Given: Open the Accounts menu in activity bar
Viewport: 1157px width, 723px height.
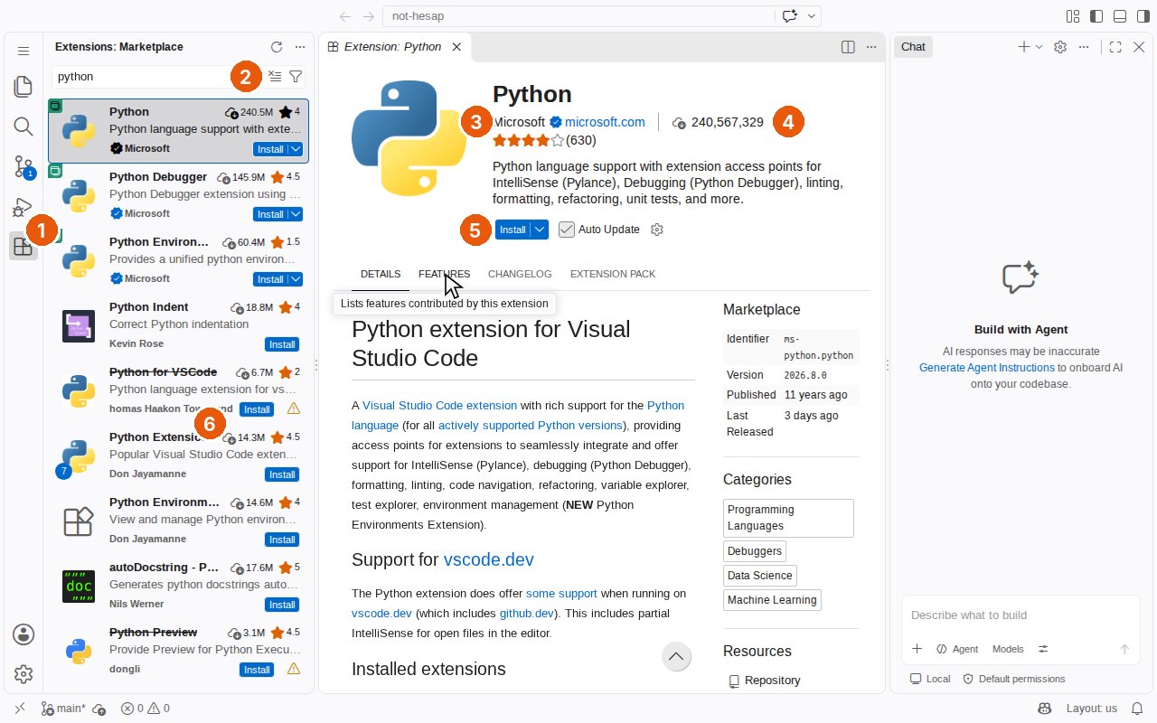Looking at the screenshot, I should coord(24,634).
